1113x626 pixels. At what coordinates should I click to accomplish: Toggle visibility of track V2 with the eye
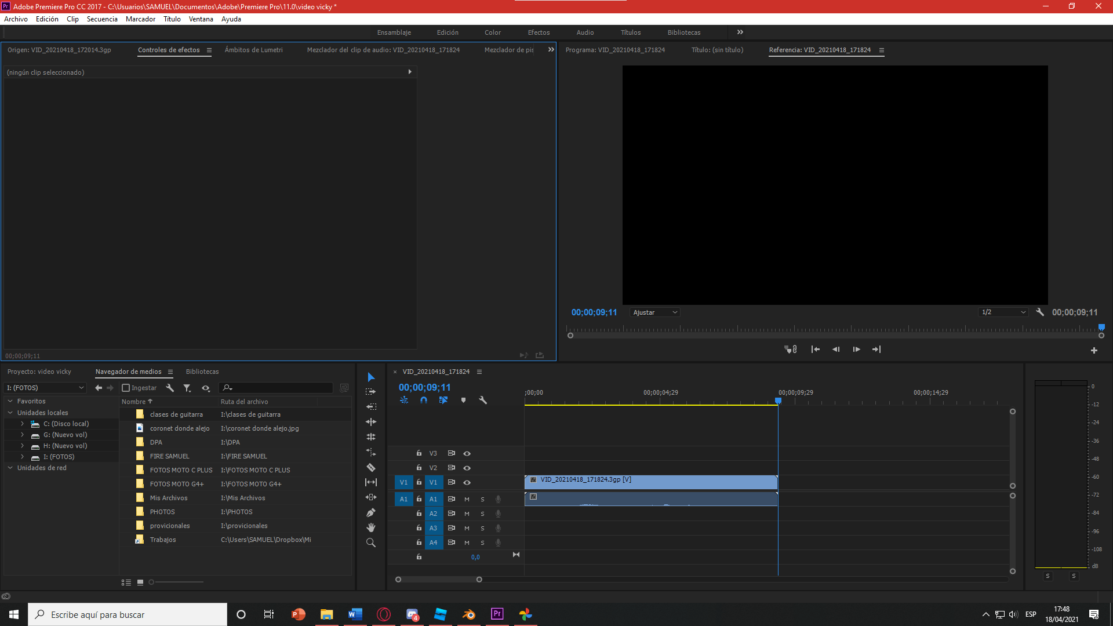point(467,468)
